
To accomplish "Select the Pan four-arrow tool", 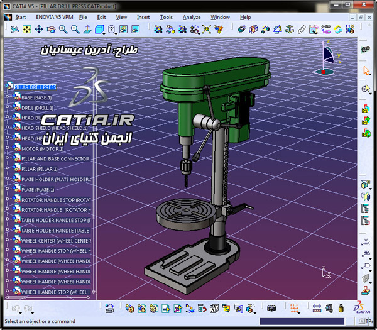I will pyautogui.click(x=39, y=30).
